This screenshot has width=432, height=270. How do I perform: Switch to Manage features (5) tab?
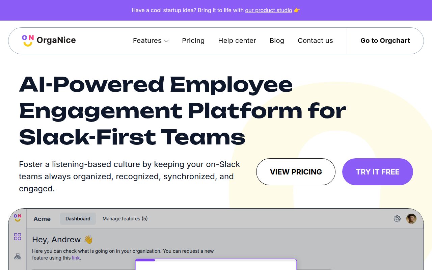click(x=125, y=219)
